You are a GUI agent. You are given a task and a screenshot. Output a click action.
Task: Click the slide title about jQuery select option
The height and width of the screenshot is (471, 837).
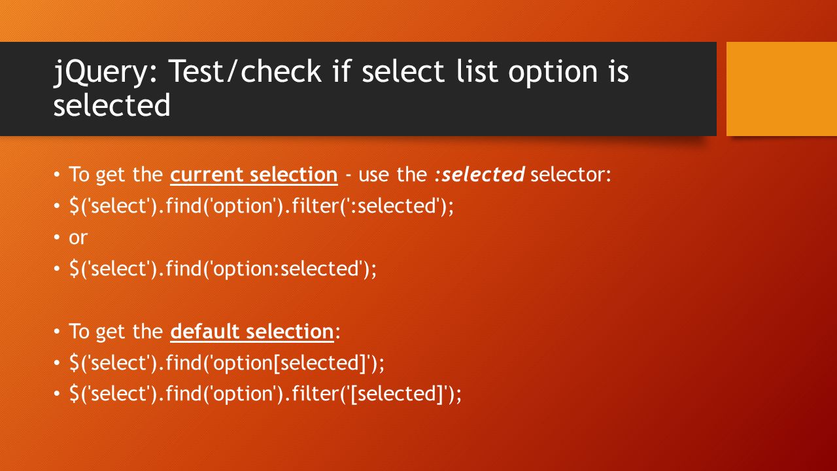pos(341,88)
